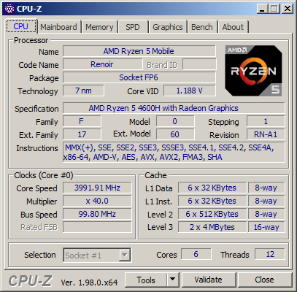
Task: Minimize the CPU-Z window
Action: pos(262,9)
